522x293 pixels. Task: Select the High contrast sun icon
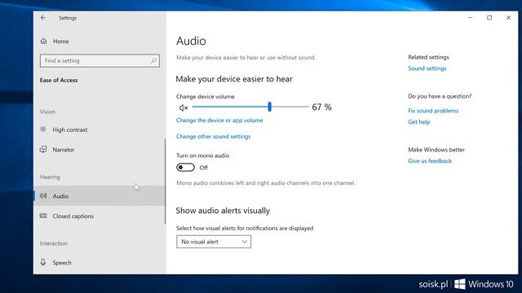tap(43, 129)
